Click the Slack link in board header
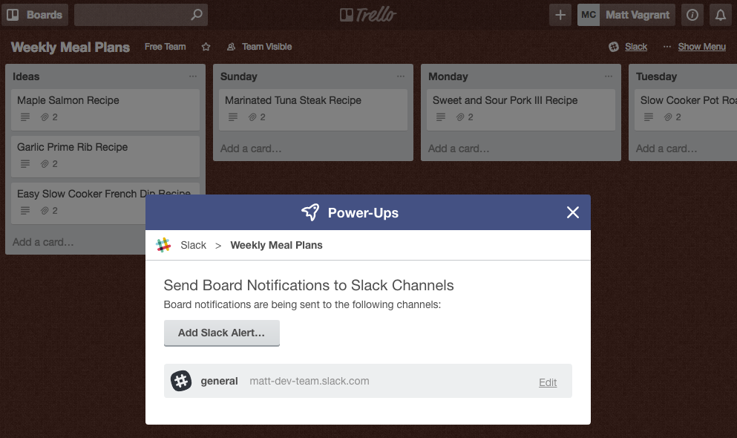737x438 pixels. [x=636, y=47]
